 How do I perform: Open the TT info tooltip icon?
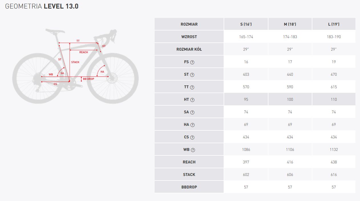click(192, 87)
